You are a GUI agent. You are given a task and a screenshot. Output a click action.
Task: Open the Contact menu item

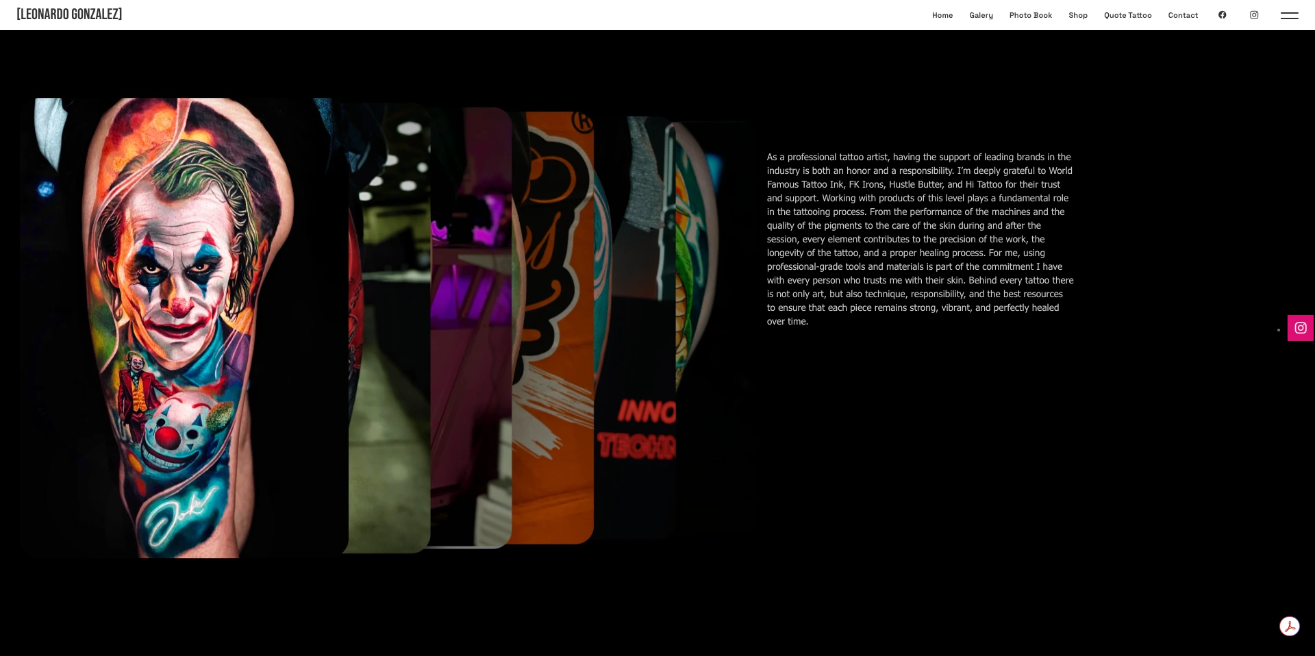click(1183, 15)
